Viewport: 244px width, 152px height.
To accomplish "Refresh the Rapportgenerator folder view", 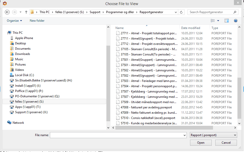I will (x=181, y=12).
